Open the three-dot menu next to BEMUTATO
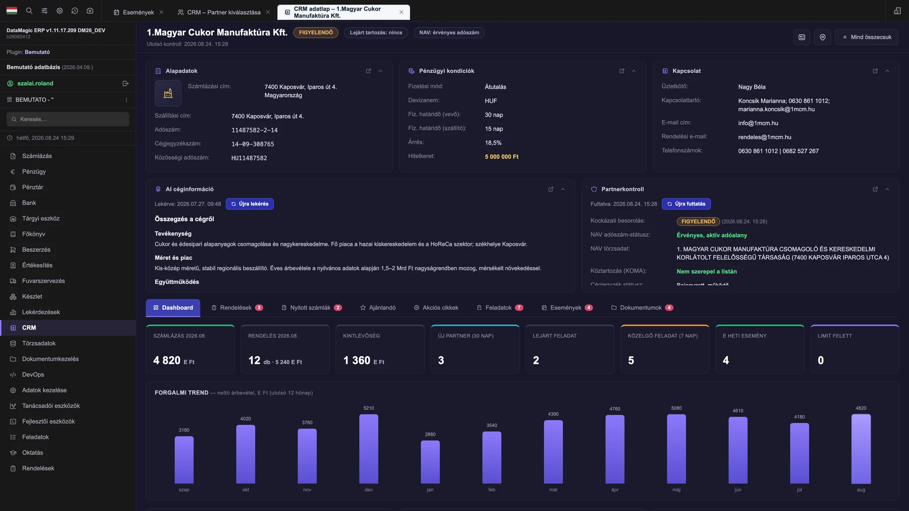 [126, 100]
